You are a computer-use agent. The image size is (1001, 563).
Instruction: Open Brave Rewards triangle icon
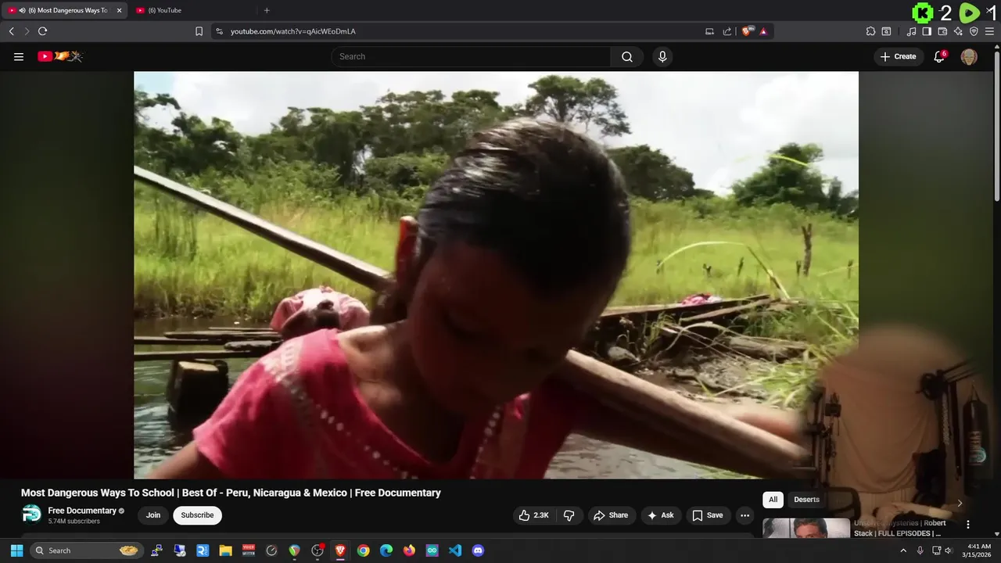coord(763,31)
